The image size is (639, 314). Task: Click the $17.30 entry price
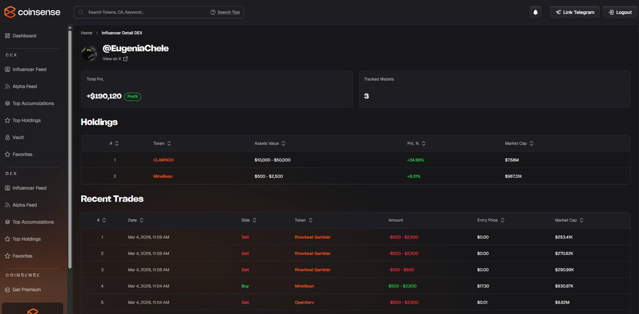pyautogui.click(x=483, y=286)
